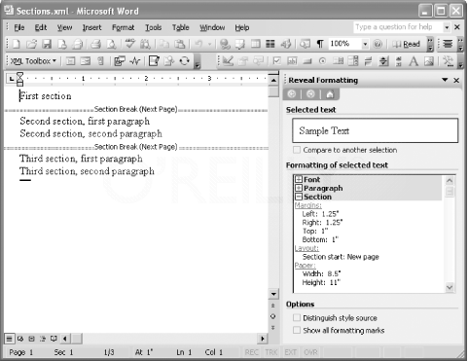Expand the Paragraph formatting group

point(299,188)
